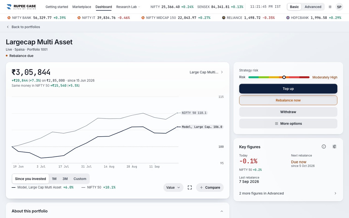Click the SENSEX 84,341.81 quote
Viewport: 349px width, 218px height.
tap(220, 7)
